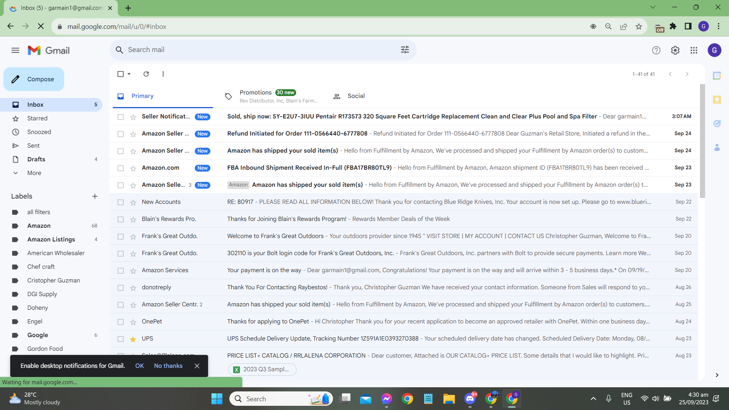Image resolution: width=729 pixels, height=410 pixels.
Task: Open the 2023 Q3 Sample attachment chip
Action: pos(262,369)
